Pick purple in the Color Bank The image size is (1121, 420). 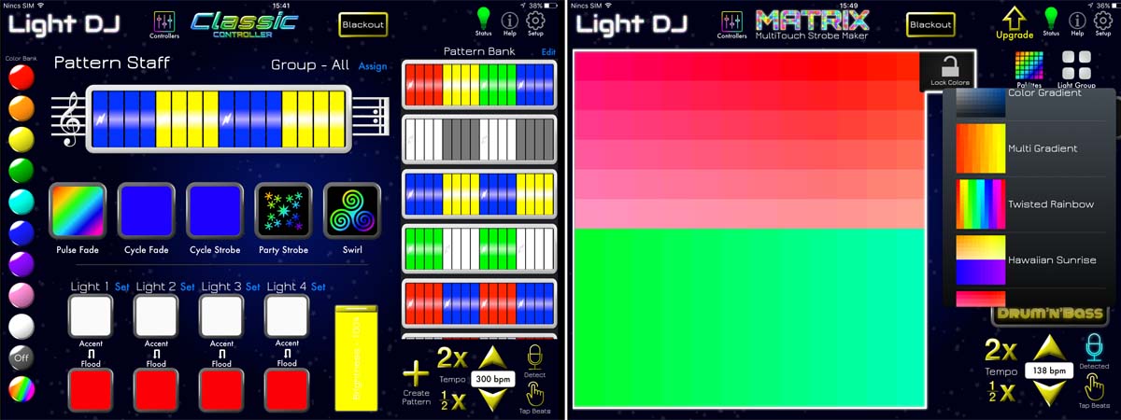[x=20, y=264]
